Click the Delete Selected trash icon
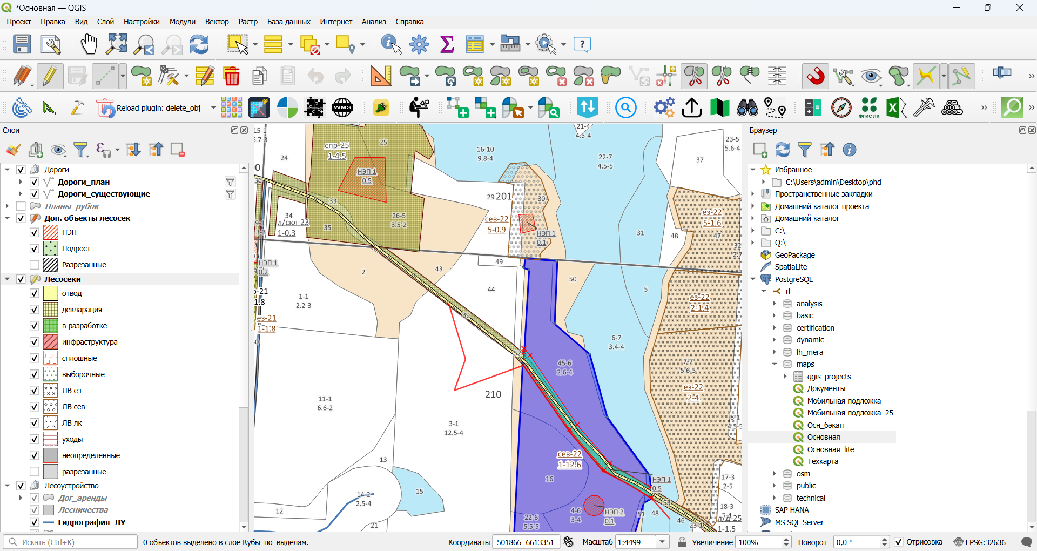The image size is (1037, 551). [232, 76]
